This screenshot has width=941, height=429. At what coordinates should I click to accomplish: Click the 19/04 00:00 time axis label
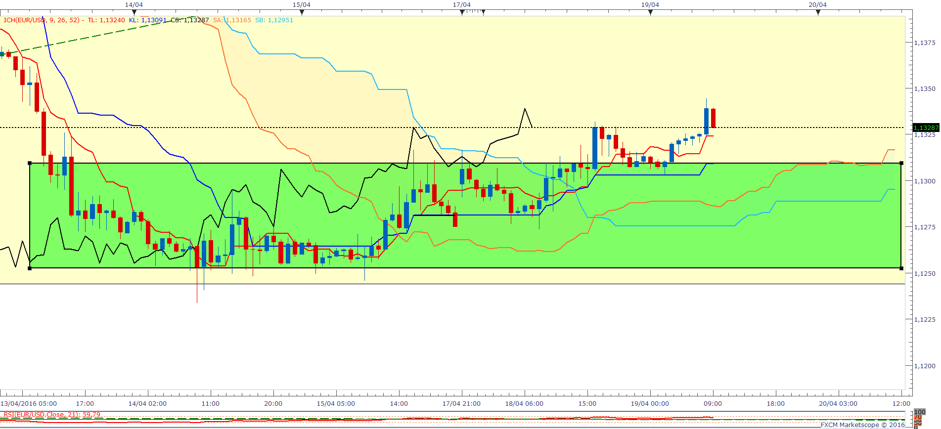[650, 404]
